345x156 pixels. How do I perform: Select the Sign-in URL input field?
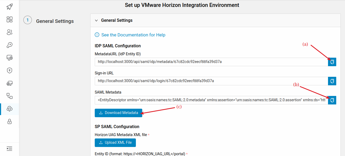coord(211,81)
